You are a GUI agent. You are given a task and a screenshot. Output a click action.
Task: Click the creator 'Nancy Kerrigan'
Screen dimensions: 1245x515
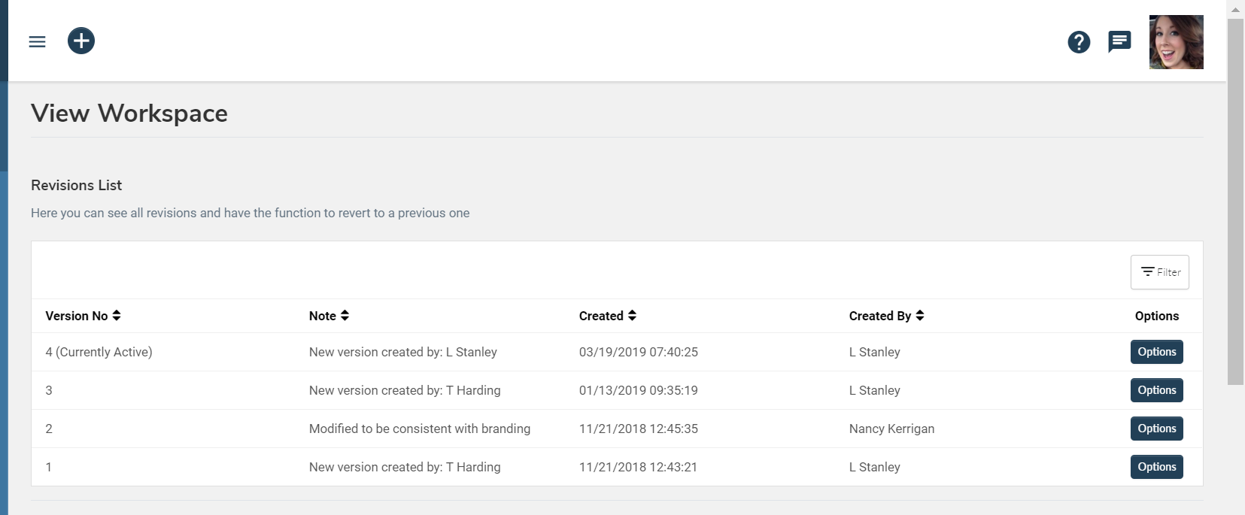point(891,429)
